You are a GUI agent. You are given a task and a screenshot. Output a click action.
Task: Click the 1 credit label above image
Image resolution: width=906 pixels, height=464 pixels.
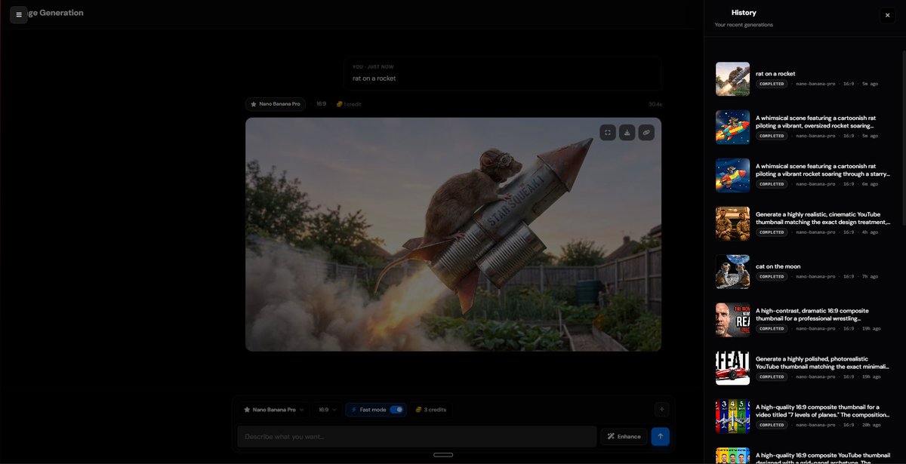tap(349, 104)
